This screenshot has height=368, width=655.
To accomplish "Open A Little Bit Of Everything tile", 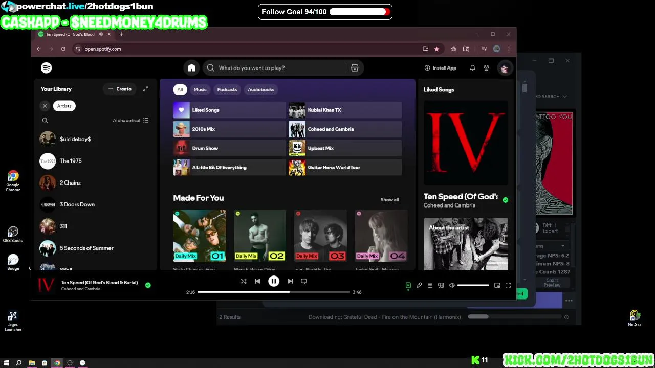I will pyautogui.click(x=229, y=167).
